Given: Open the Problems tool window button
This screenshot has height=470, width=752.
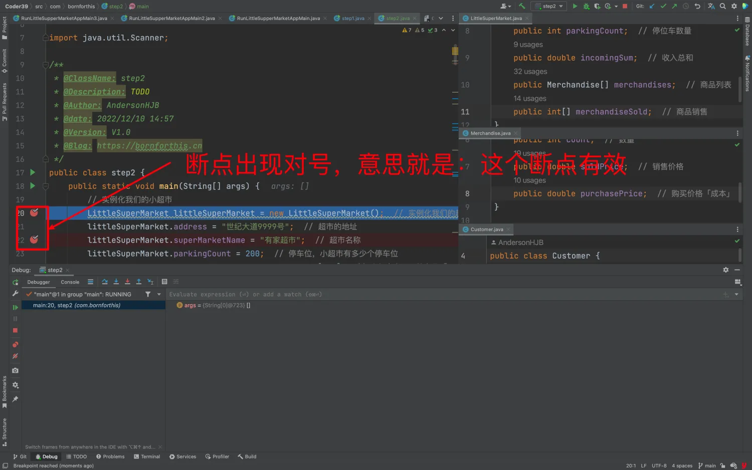Looking at the screenshot, I should pyautogui.click(x=110, y=456).
